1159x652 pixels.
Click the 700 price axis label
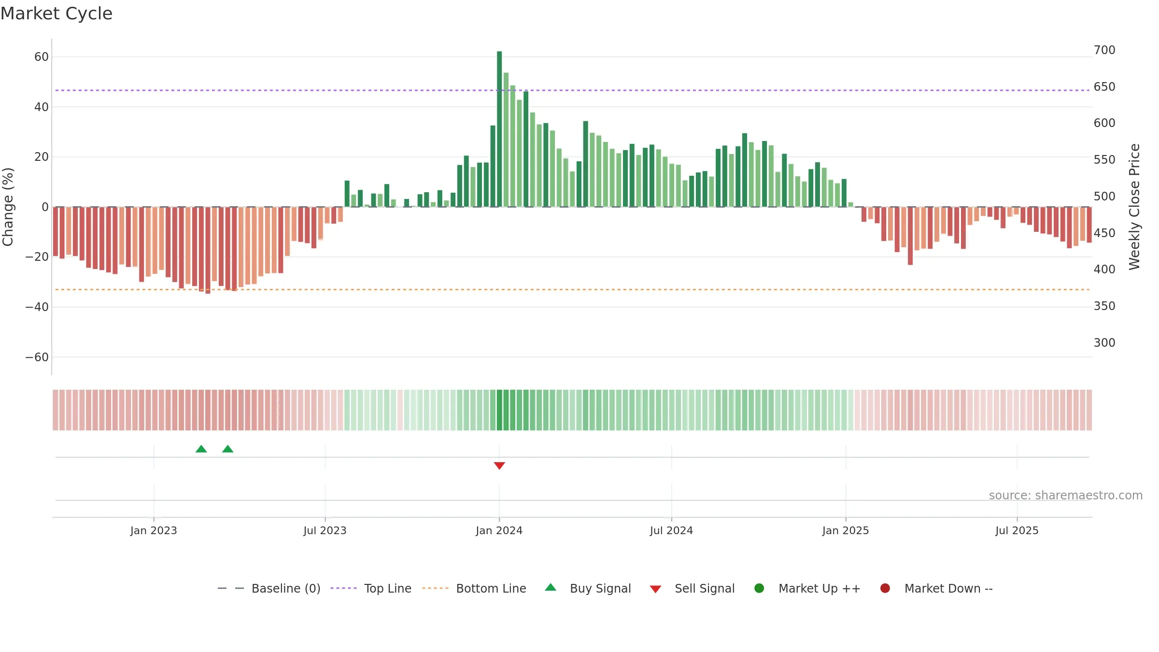[1104, 50]
